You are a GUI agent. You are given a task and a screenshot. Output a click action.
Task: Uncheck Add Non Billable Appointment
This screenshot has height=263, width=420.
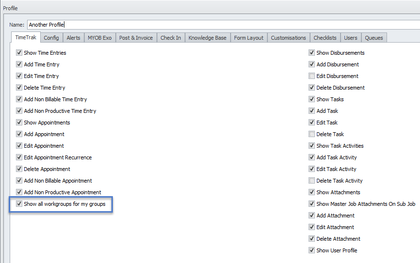click(x=19, y=181)
